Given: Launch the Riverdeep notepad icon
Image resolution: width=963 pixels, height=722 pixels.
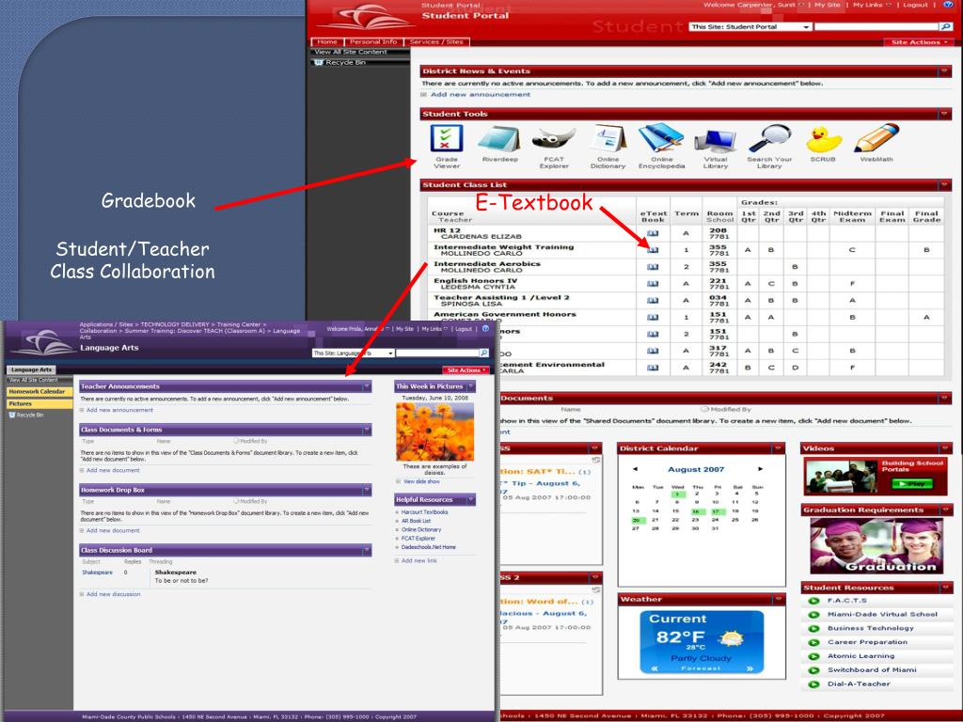Looking at the screenshot, I should tap(499, 139).
